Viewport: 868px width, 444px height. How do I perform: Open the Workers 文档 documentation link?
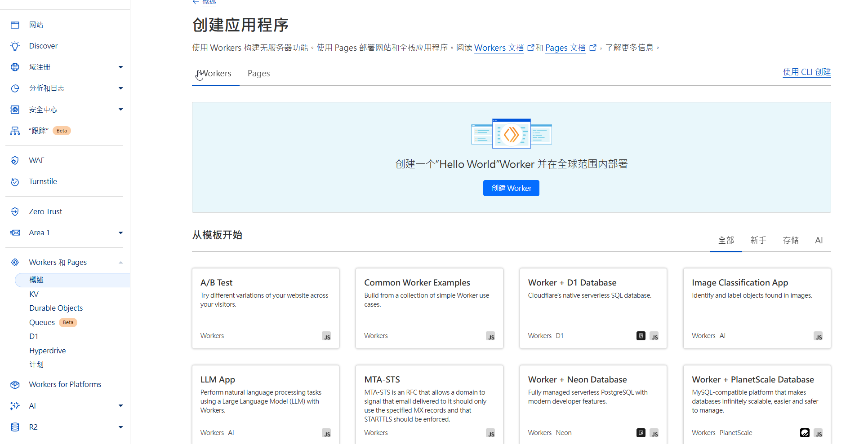click(499, 48)
